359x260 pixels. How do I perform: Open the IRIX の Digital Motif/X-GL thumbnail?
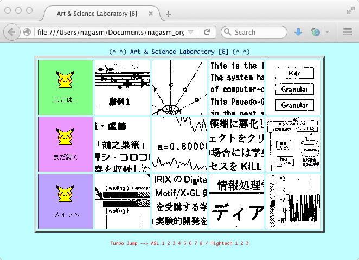tap(179, 201)
